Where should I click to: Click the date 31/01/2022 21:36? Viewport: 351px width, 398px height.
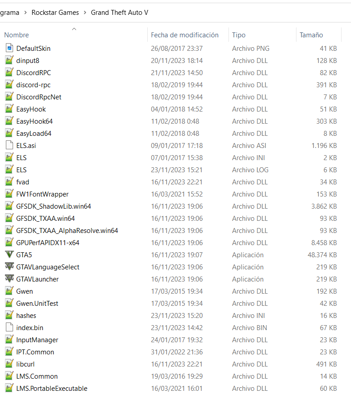pos(177,352)
